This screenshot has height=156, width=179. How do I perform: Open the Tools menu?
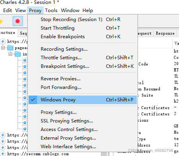[51, 11]
